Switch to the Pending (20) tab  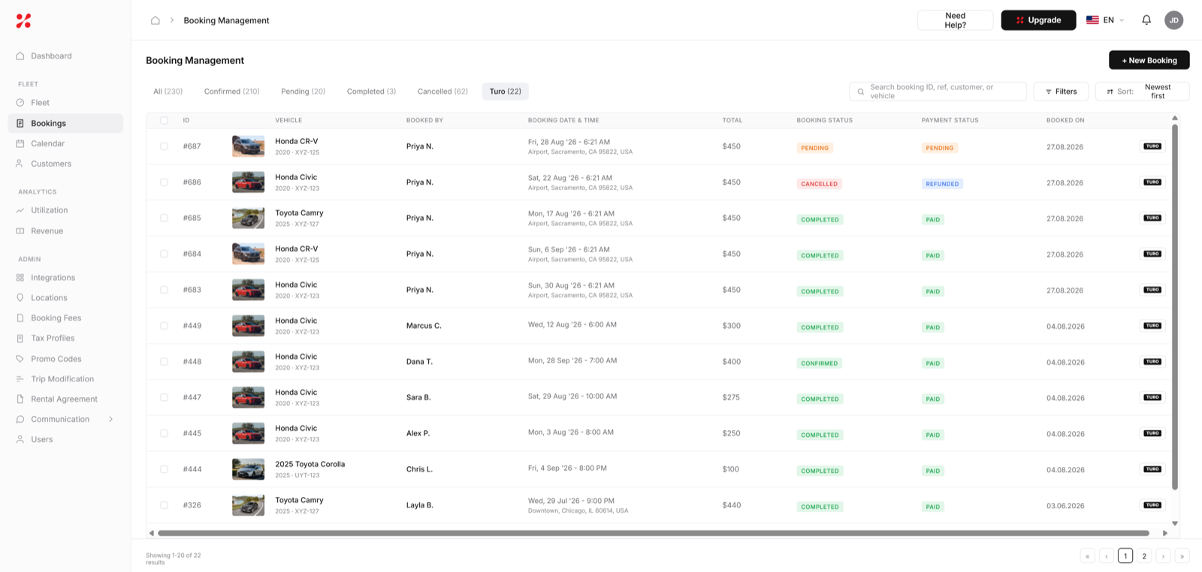(x=303, y=92)
